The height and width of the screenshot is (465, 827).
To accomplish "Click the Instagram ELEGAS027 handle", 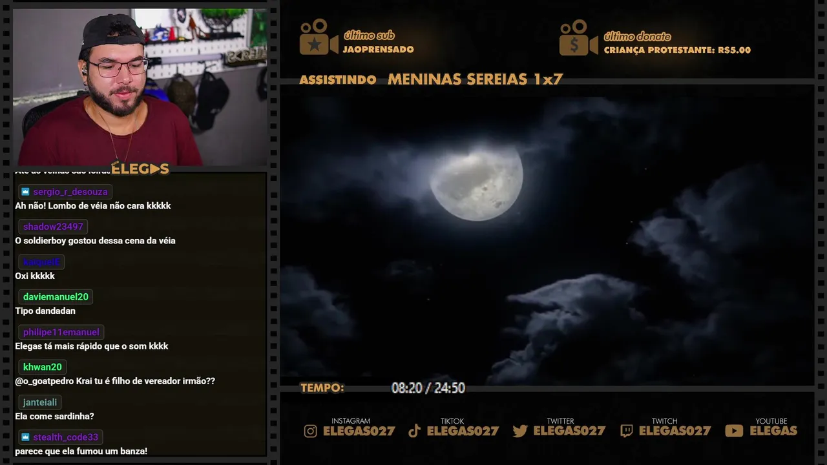I will [359, 431].
